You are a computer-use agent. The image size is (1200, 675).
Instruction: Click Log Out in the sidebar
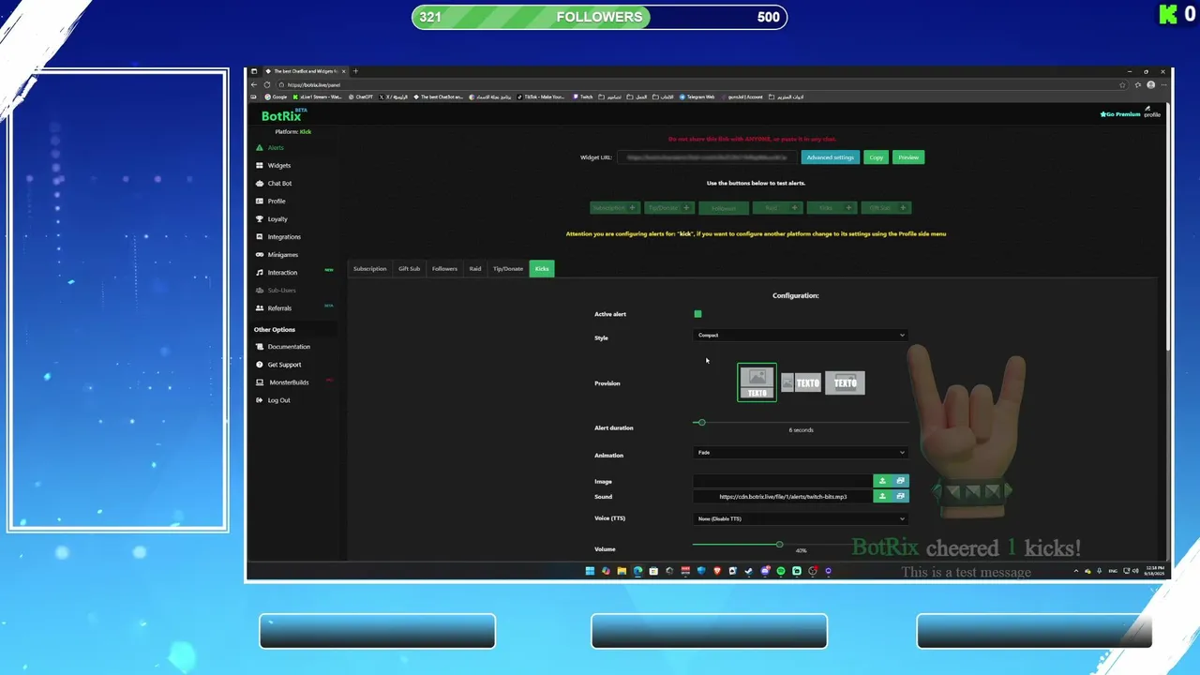point(273,400)
